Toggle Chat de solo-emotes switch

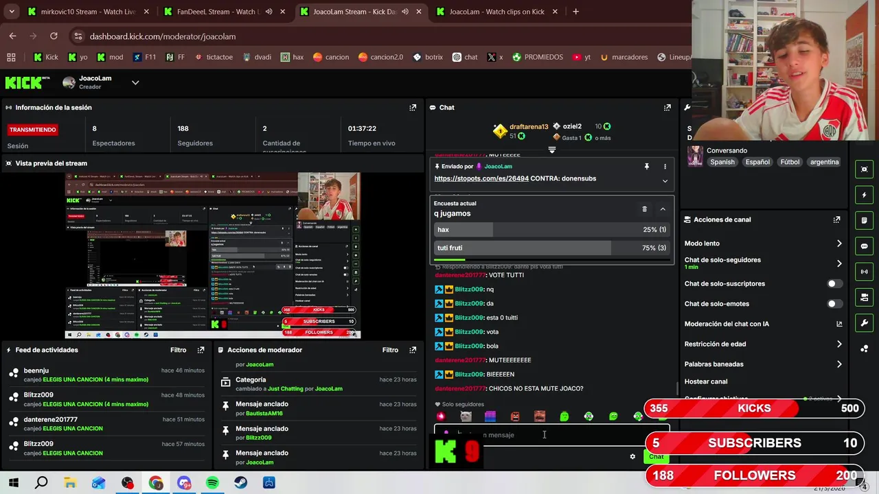point(834,304)
